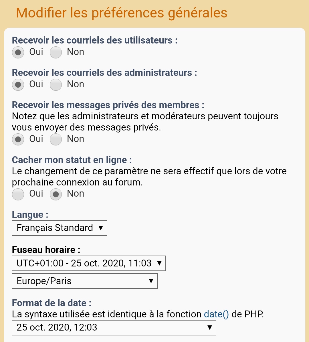309x342 pixels.
Task: Click the Langue label
Action: (30, 215)
